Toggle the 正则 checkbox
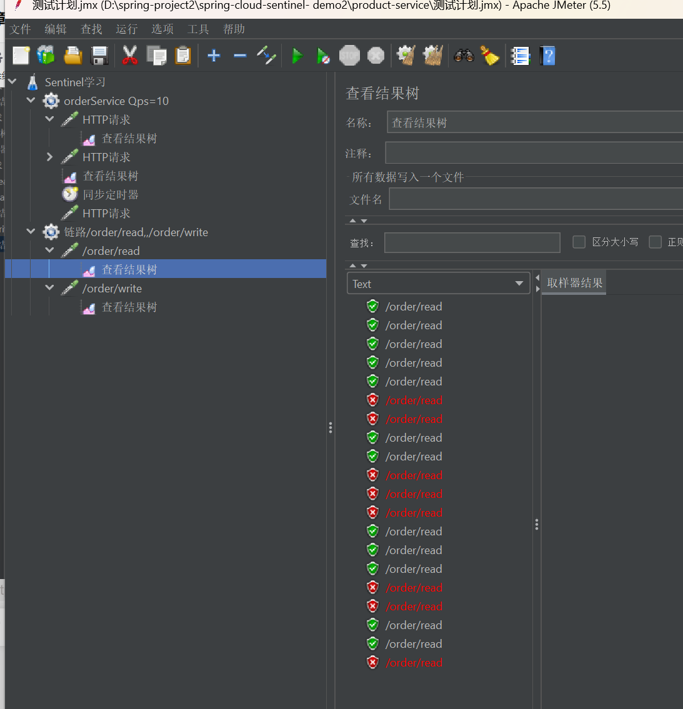The height and width of the screenshot is (709, 683). pos(655,242)
